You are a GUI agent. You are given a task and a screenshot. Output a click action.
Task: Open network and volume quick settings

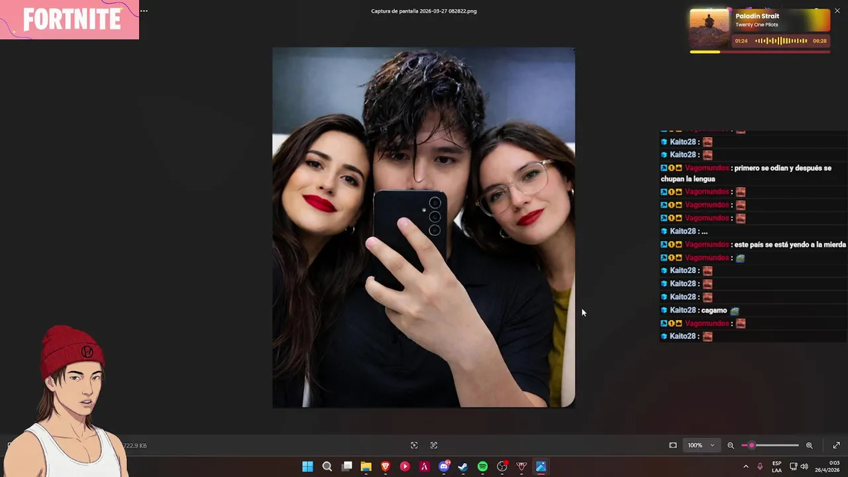[799, 466]
